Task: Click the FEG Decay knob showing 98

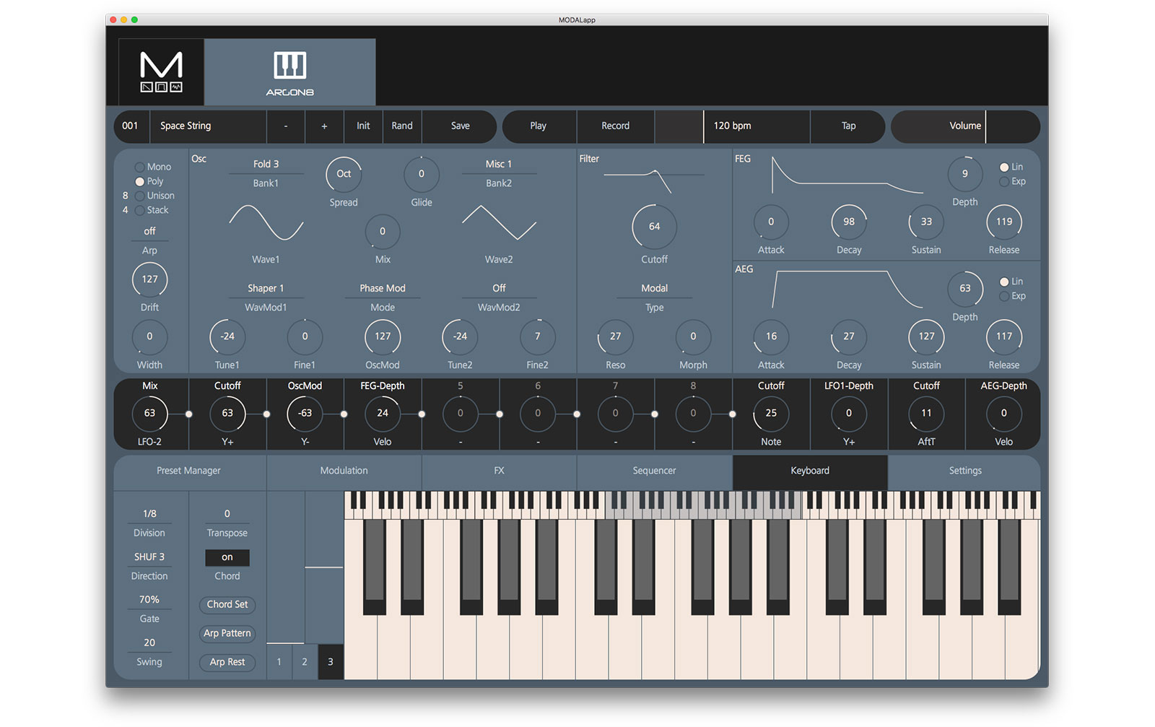Action: pos(849,222)
